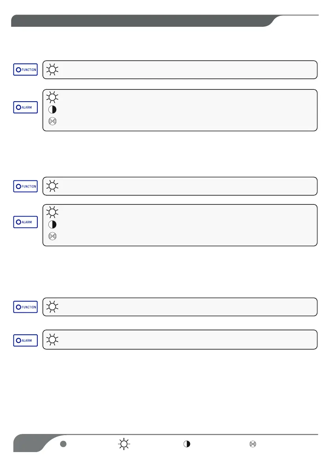
Task: Click the sun symbol in the footer legend
Action: [x=124, y=444]
